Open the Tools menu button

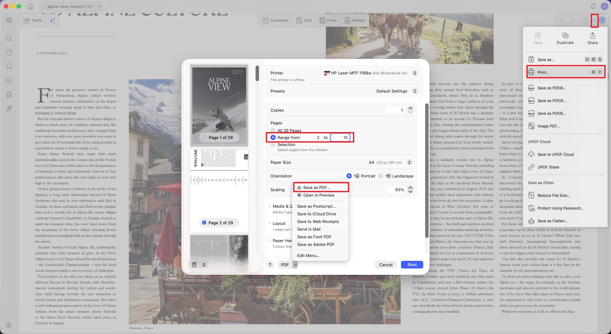point(33,20)
